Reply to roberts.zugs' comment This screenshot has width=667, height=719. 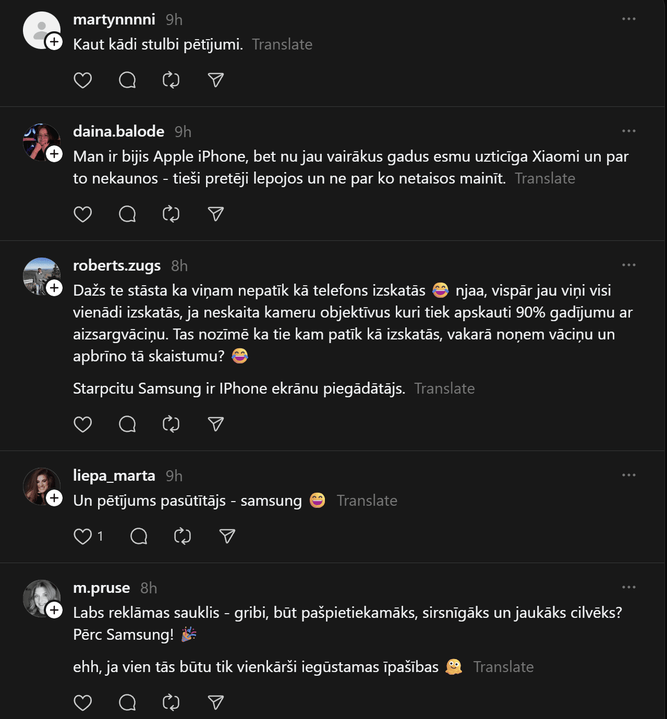[127, 424]
